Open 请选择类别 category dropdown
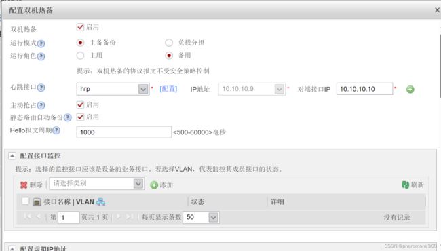 [x=138, y=184]
